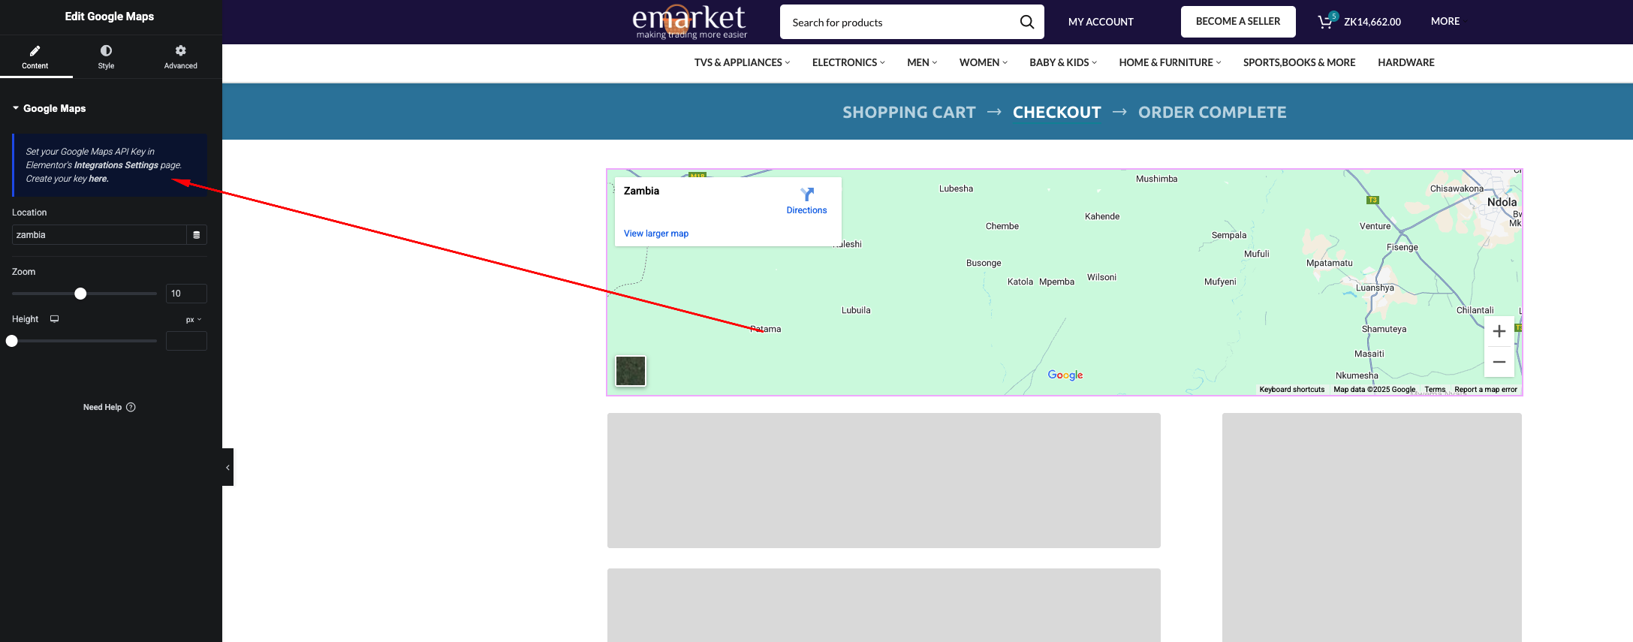Open map Terms link

[x=1435, y=390]
